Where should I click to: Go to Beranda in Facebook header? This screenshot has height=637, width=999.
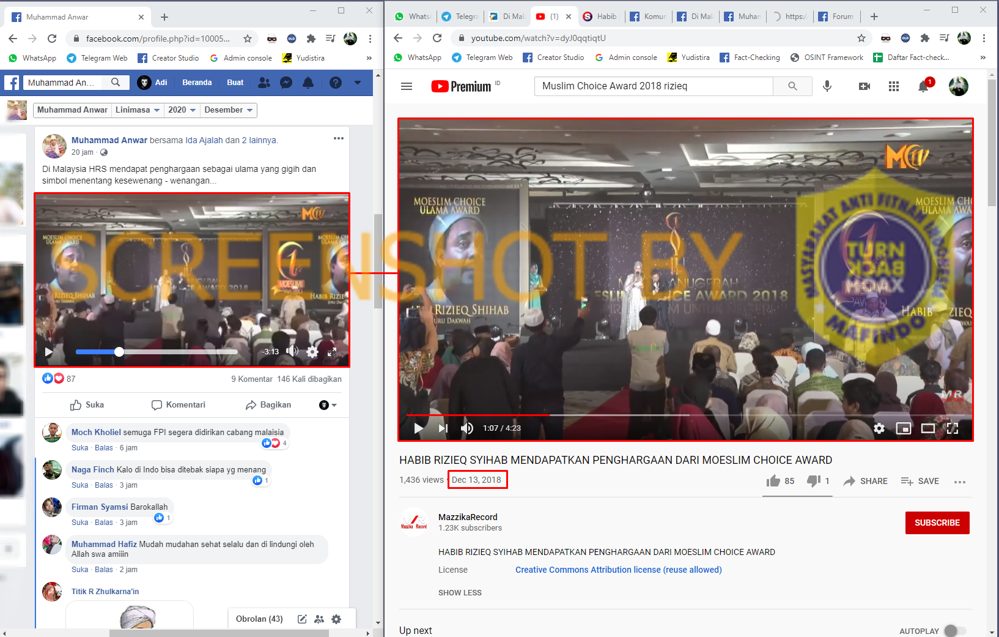point(197,83)
